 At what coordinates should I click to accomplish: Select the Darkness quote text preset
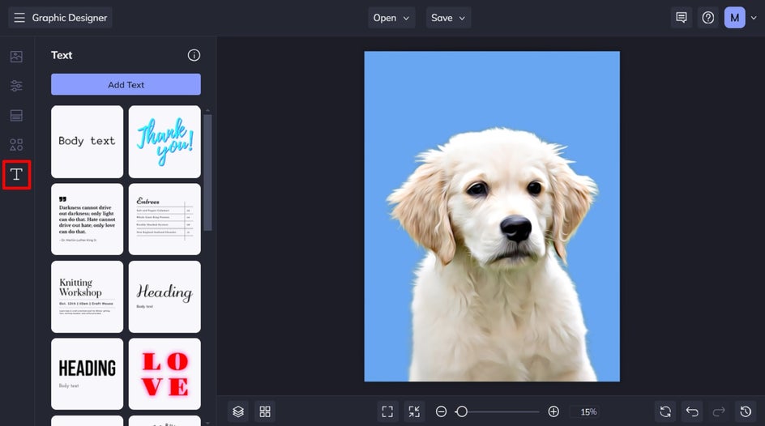(x=87, y=219)
